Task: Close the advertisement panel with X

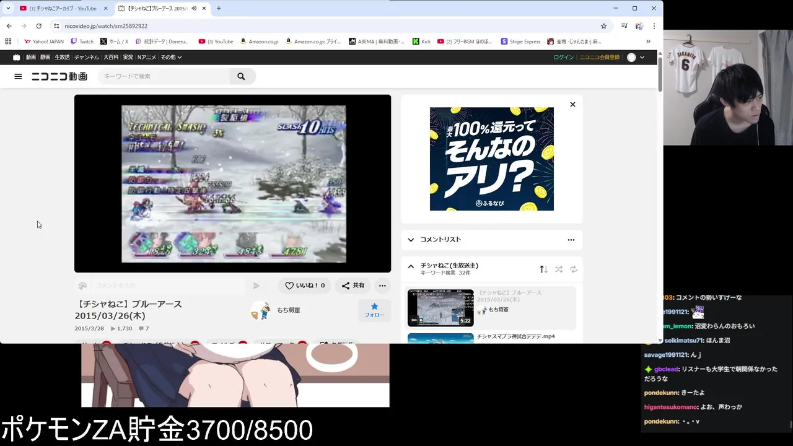Action: click(572, 104)
